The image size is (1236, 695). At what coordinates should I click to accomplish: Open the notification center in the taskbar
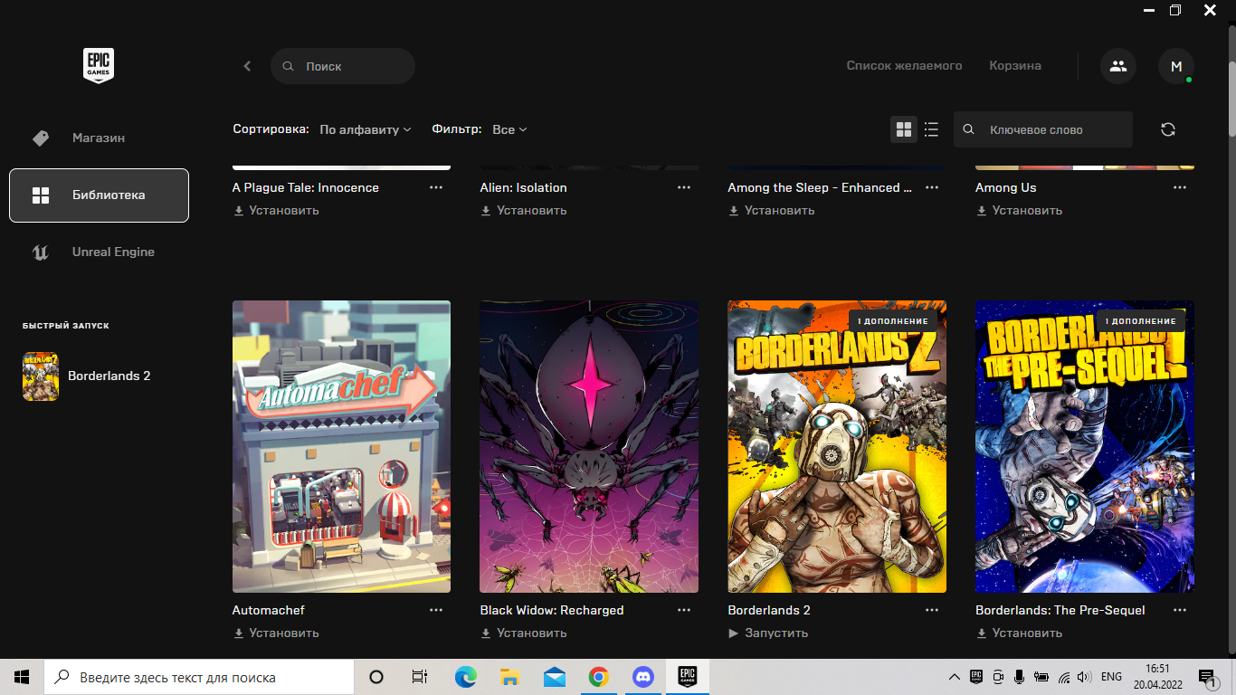[x=1208, y=677]
